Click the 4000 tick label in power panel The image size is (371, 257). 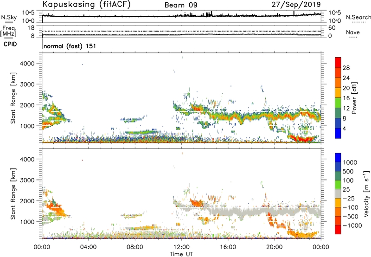27,64
